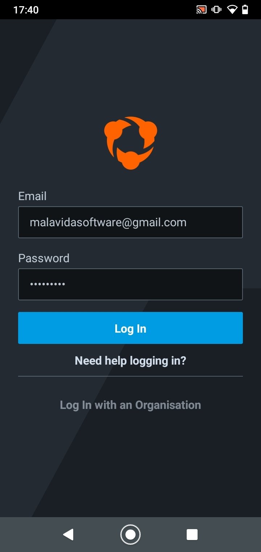Screen dimensions: 261x552
Task: Tap the square recent apps button
Action: [192, 535]
